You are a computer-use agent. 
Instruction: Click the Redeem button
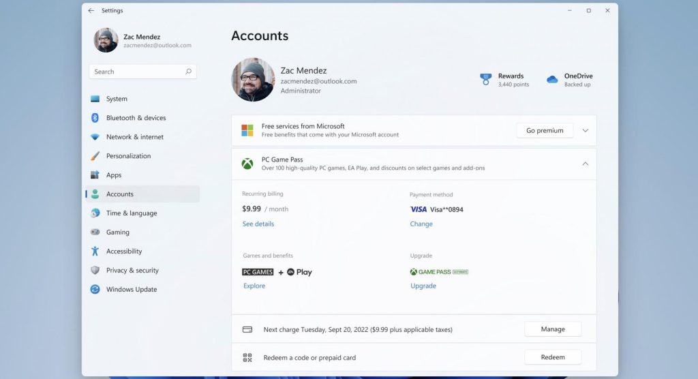(x=553, y=357)
